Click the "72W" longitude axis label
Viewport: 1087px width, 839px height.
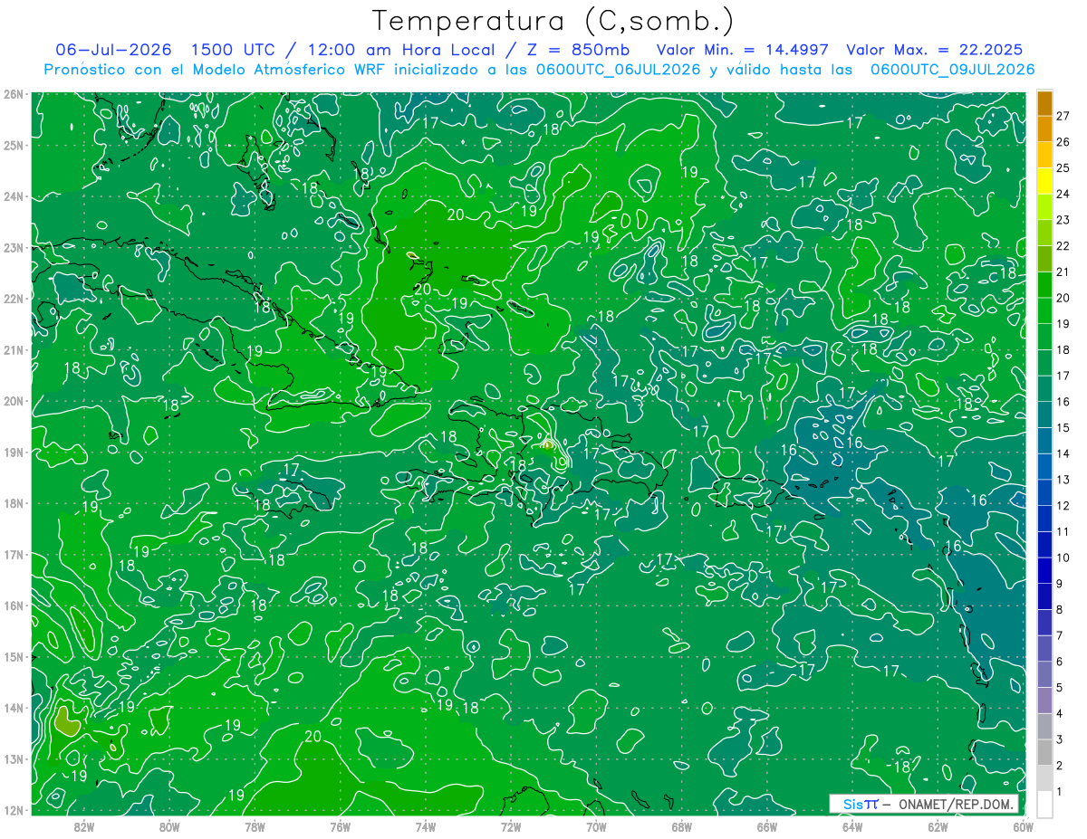tap(511, 826)
